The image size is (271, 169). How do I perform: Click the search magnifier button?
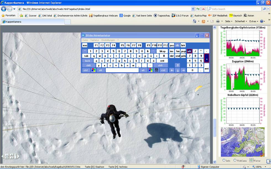(264, 9)
